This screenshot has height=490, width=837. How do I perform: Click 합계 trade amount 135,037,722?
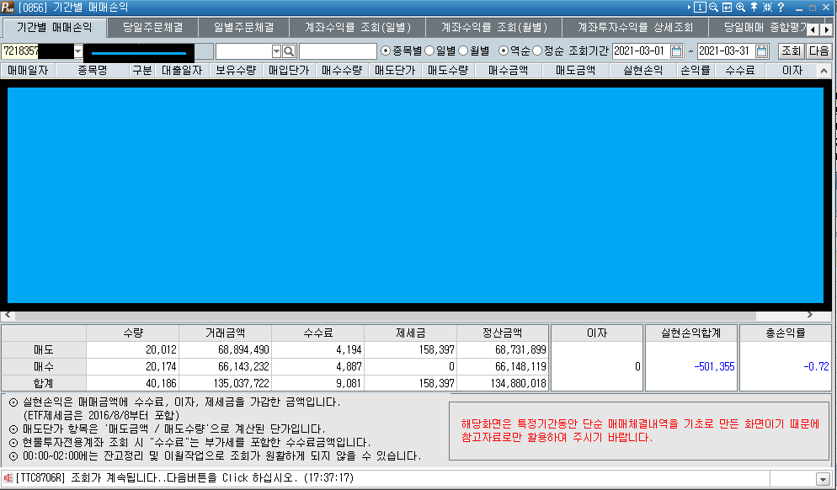(x=241, y=383)
